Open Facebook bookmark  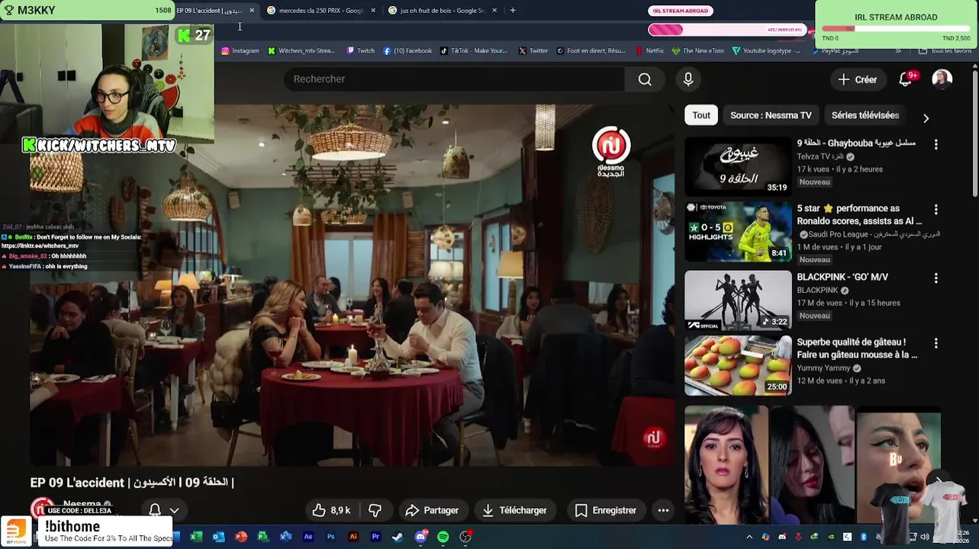(x=407, y=51)
